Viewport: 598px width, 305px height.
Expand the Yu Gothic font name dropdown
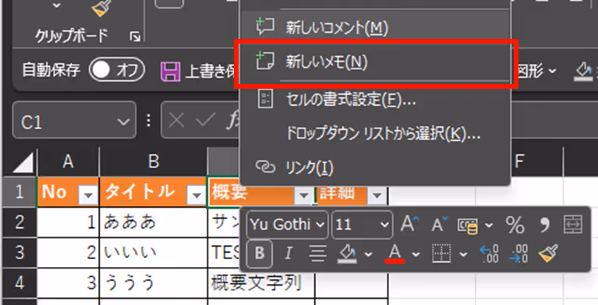(x=320, y=225)
